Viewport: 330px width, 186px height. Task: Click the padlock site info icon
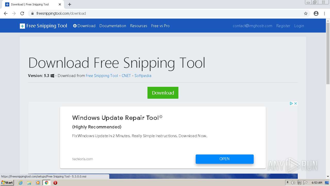[x=32, y=13]
